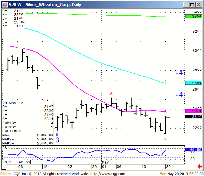The height and width of the screenshot is (176, 204).
Task: Select the red wave label B
Action: pos(165,138)
